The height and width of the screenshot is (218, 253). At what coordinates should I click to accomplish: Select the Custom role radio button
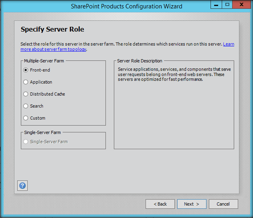26,118
